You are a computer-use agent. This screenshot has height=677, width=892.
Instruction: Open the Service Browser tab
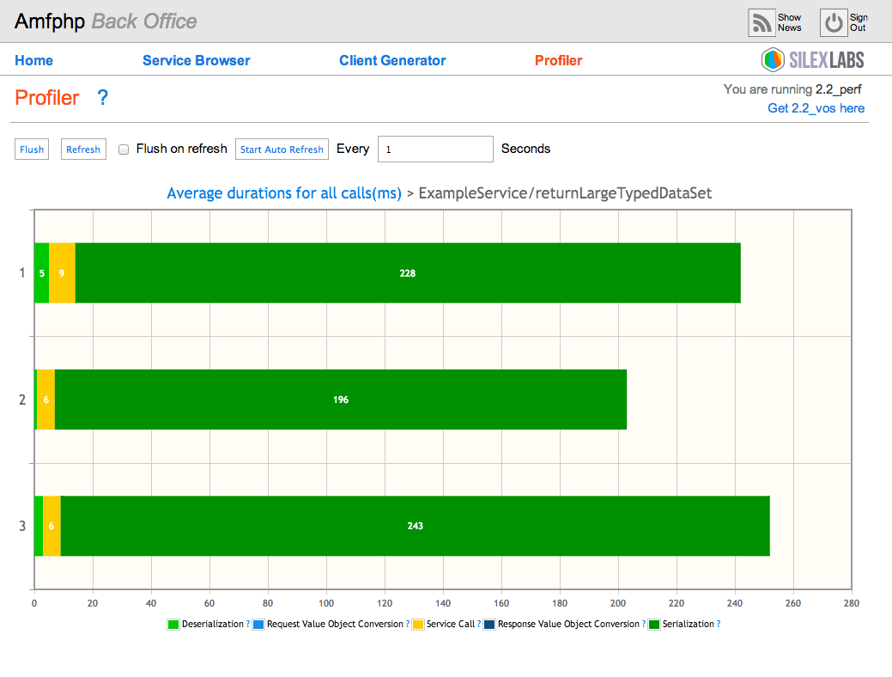(x=196, y=60)
